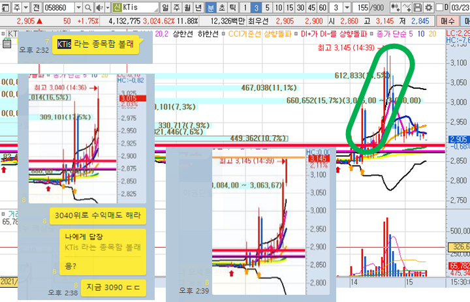Select the 주 weekly chart period button
470x302 pixels.
point(176,7)
